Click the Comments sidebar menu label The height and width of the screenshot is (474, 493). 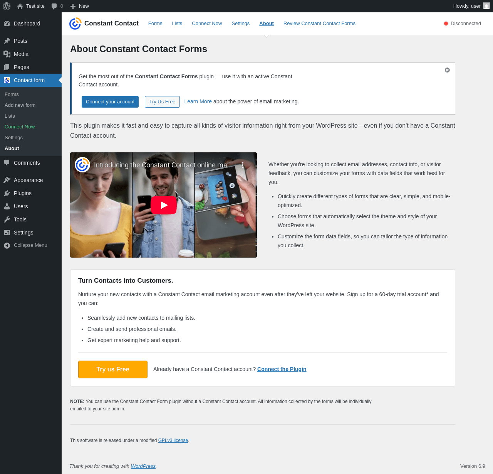(x=27, y=163)
